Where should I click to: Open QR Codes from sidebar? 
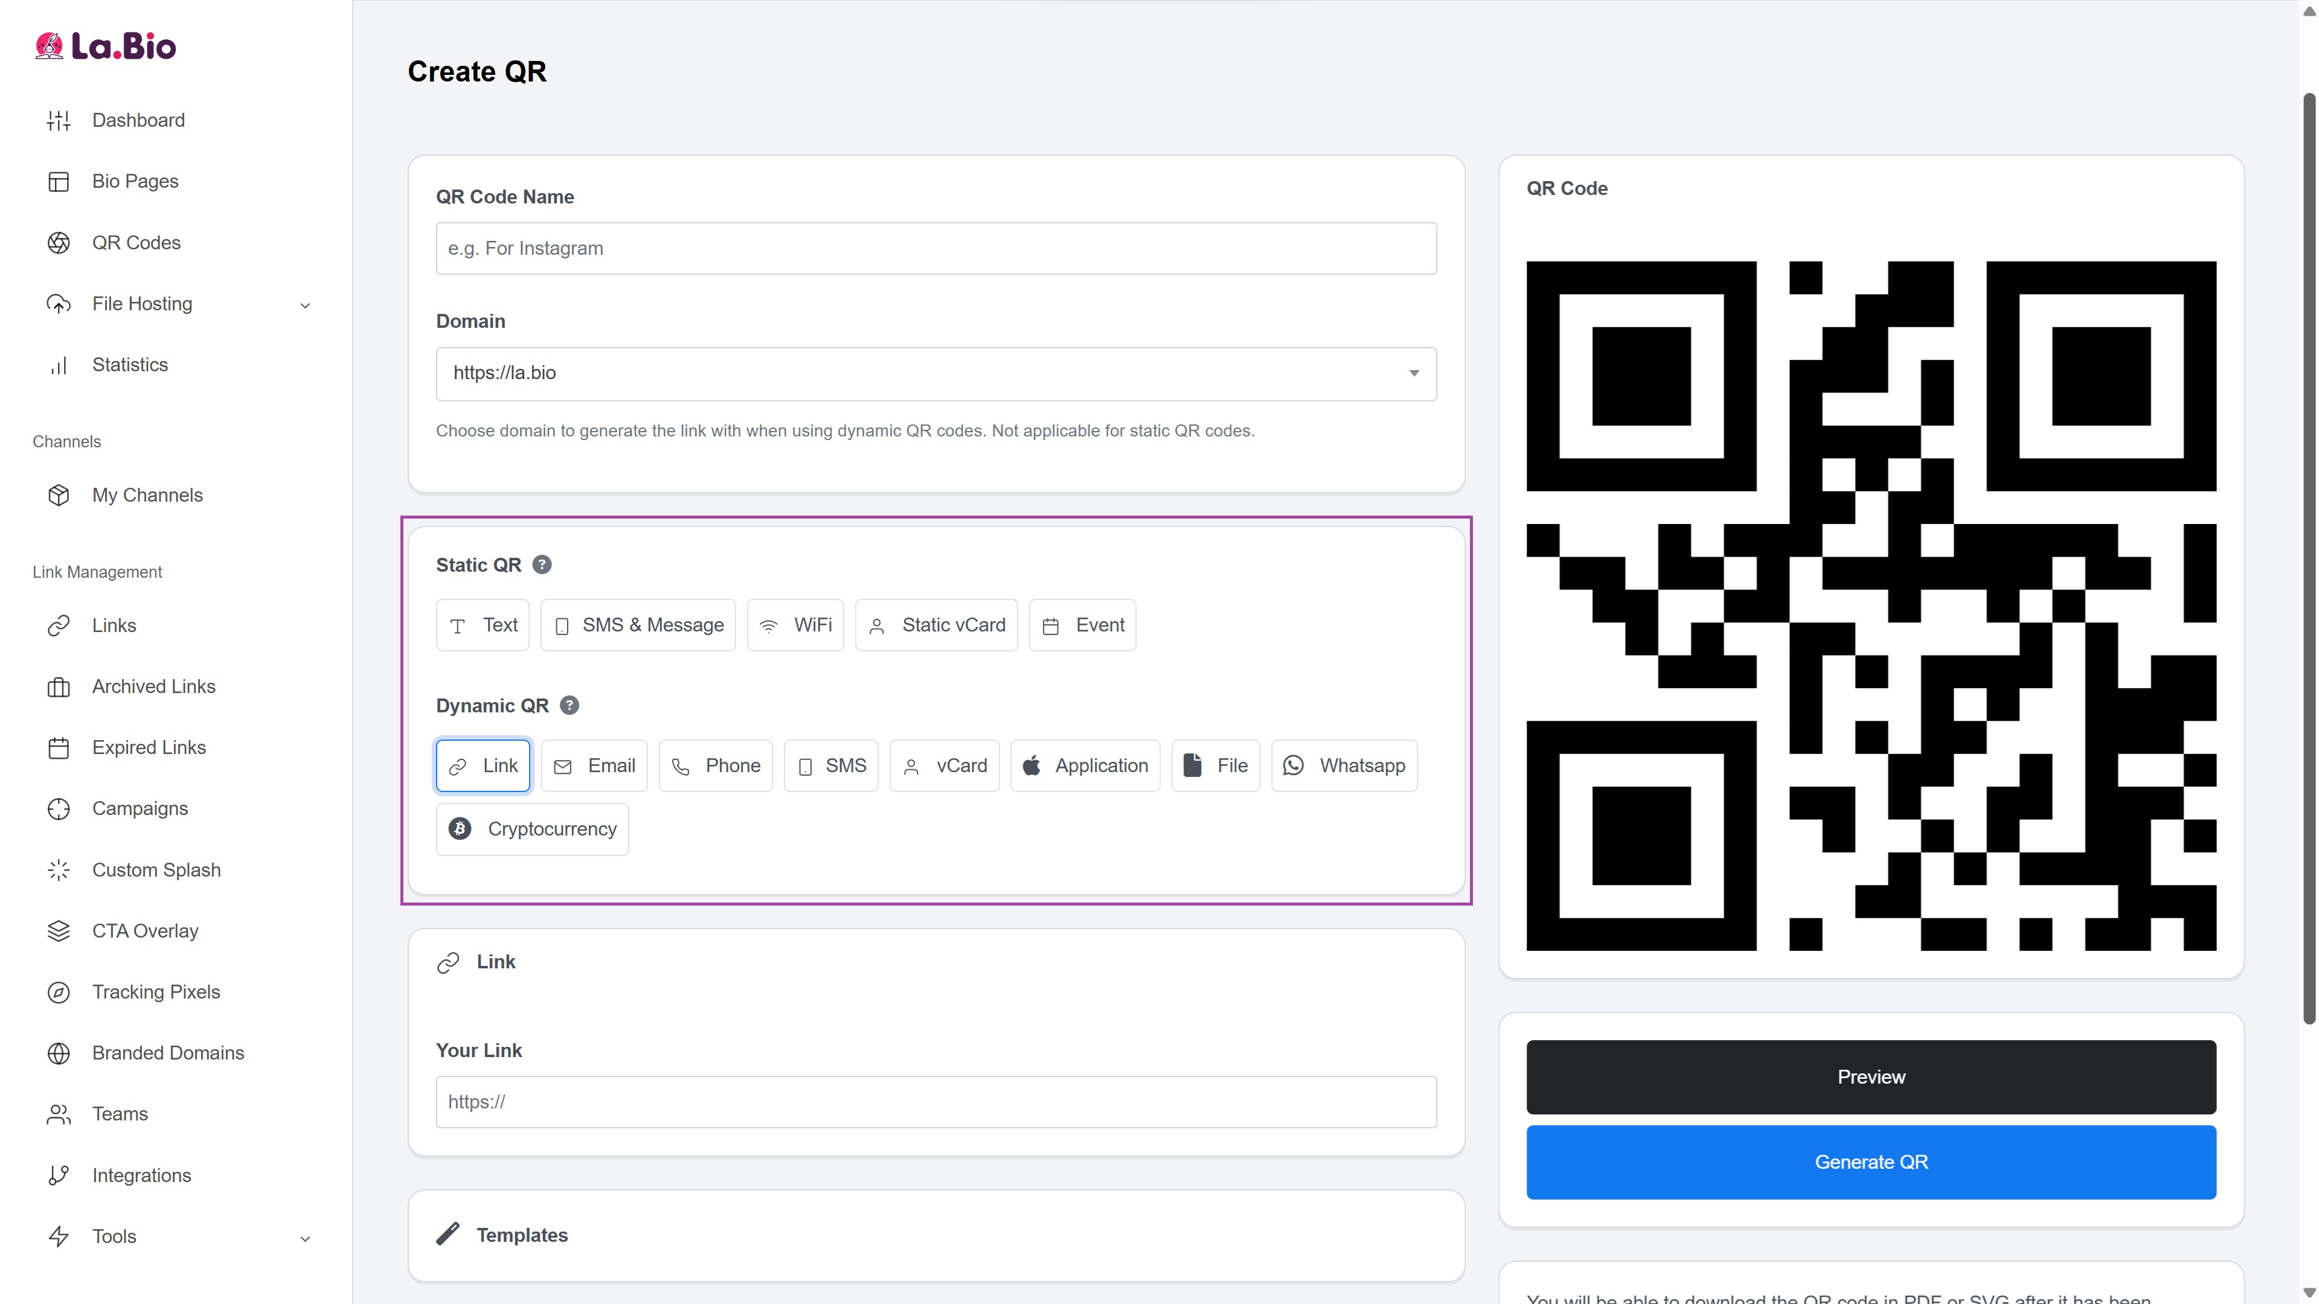click(136, 243)
